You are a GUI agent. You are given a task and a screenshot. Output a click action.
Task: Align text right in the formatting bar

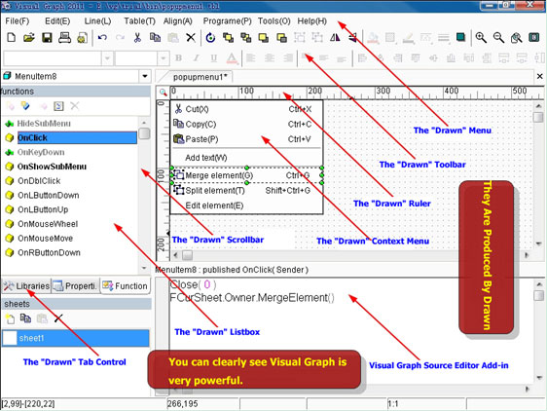pos(288,58)
